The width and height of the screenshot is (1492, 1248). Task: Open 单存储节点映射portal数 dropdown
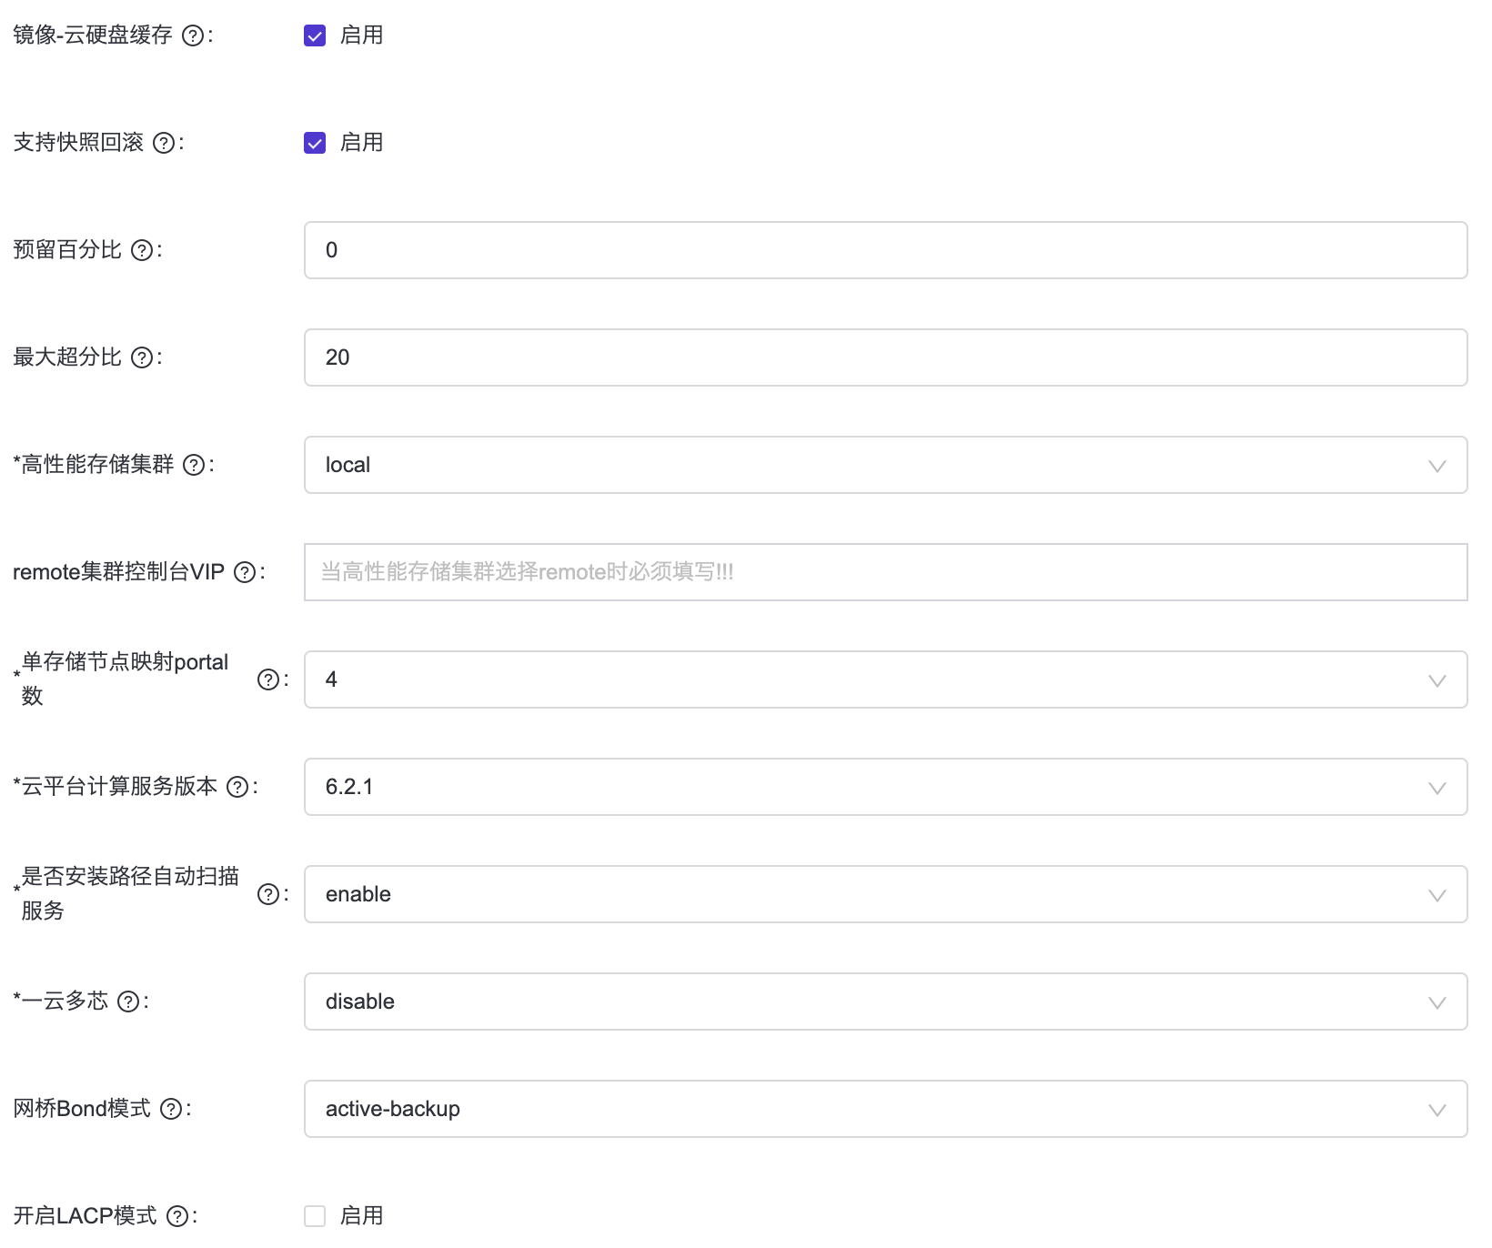click(x=884, y=679)
